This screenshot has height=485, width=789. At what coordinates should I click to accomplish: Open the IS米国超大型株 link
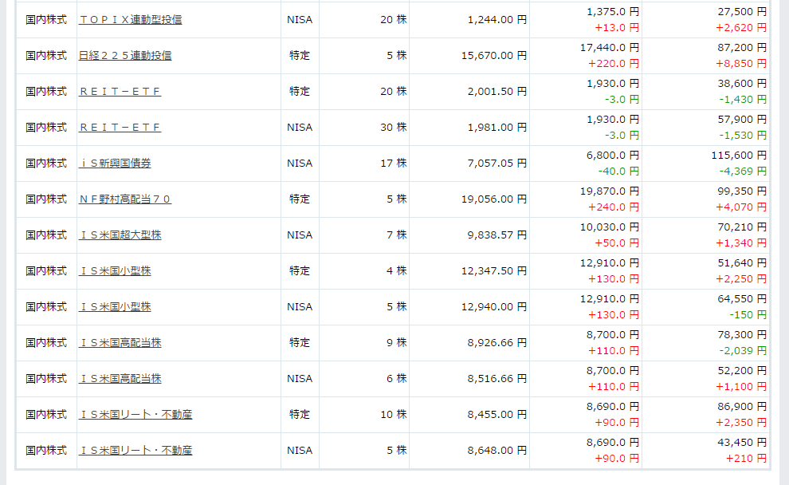click(x=120, y=235)
